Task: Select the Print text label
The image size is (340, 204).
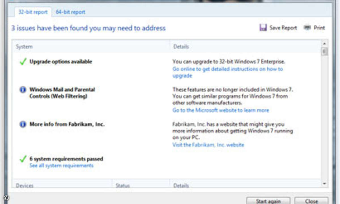Action: 319,28
